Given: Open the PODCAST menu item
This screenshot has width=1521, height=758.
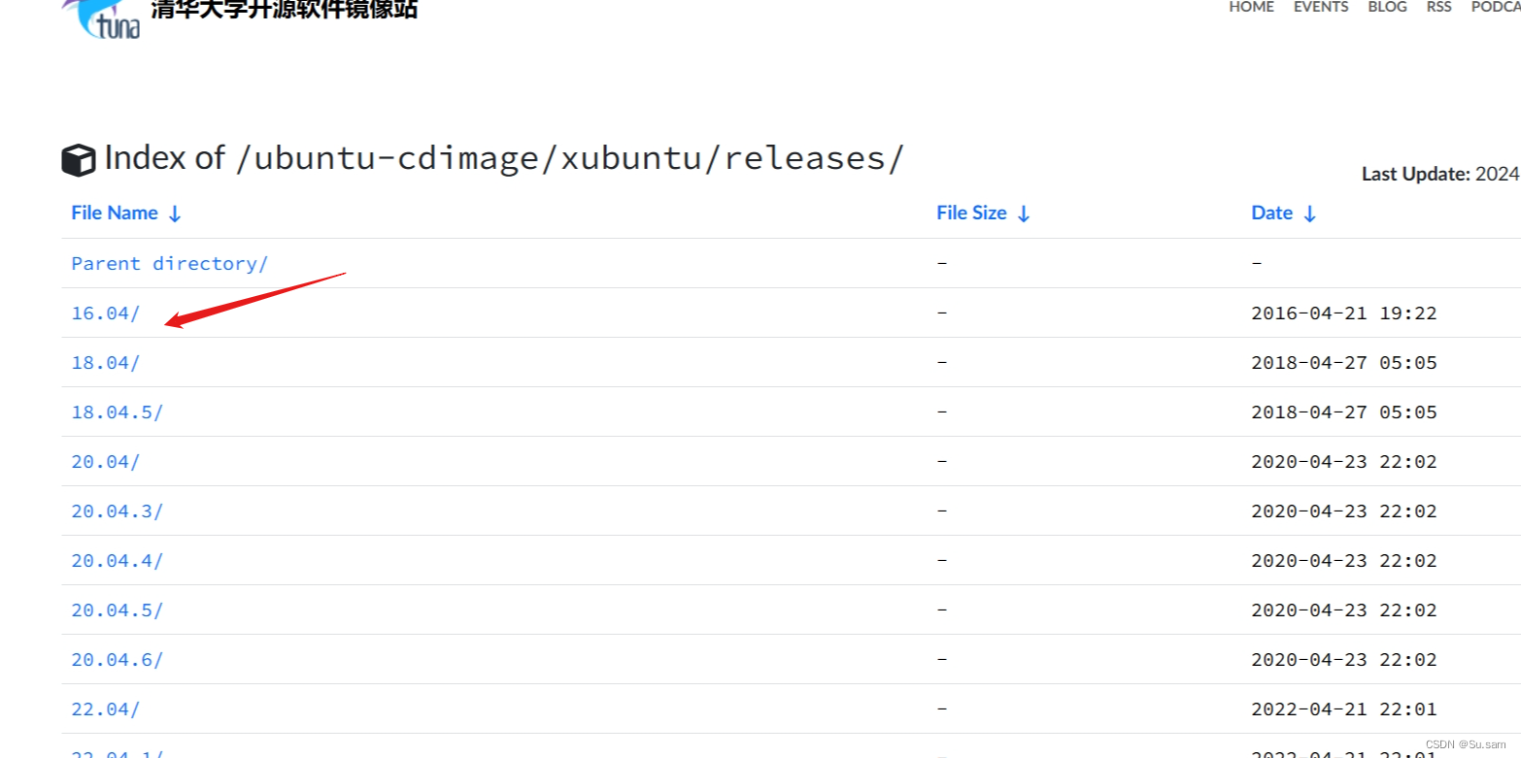Looking at the screenshot, I should [1496, 7].
